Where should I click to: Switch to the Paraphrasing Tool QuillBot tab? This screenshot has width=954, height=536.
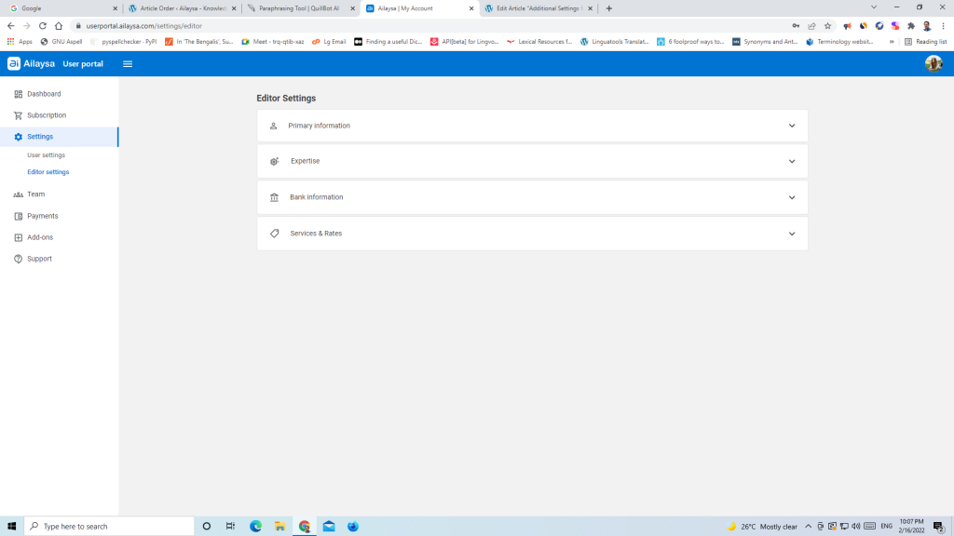298,8
